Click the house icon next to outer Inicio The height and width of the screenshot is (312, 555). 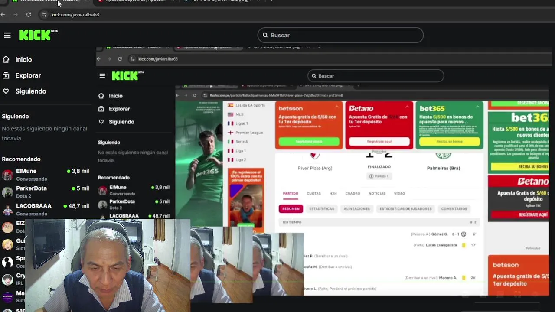click(x=6, y=59)
